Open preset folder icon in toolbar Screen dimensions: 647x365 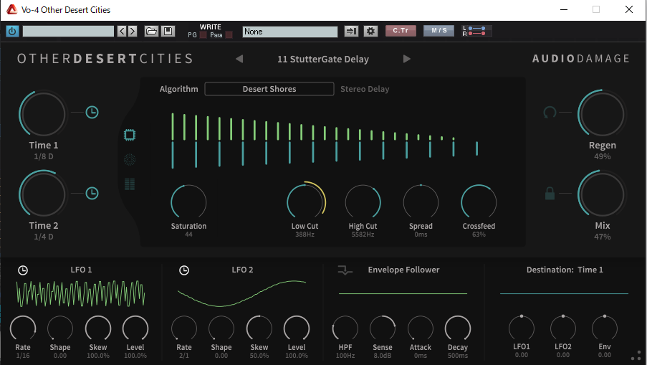(151, 31)
